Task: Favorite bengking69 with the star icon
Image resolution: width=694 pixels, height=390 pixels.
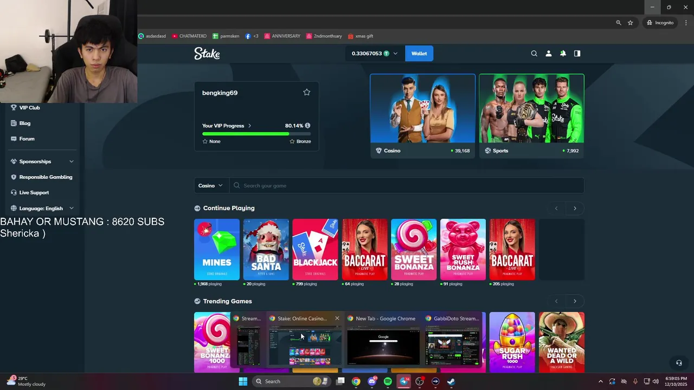Action: [306, 93]
